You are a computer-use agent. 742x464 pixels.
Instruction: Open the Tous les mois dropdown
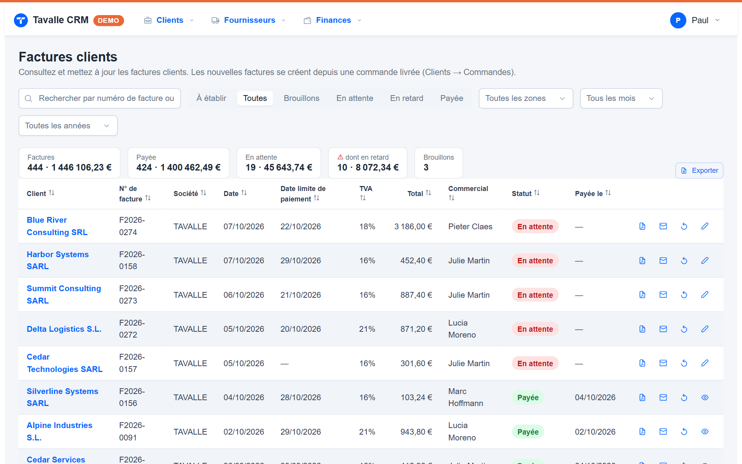tap(621, 98)
